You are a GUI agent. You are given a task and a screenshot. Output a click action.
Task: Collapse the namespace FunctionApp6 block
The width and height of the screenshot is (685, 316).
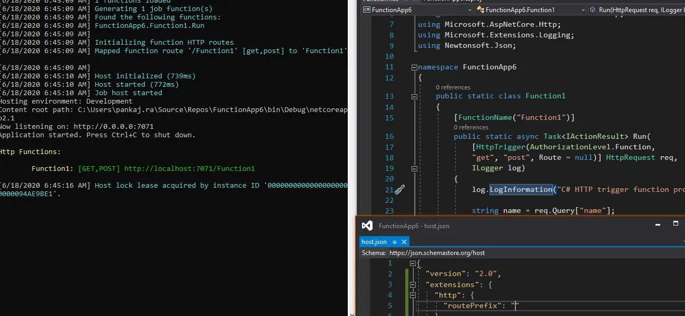click(x=414, y=67)
